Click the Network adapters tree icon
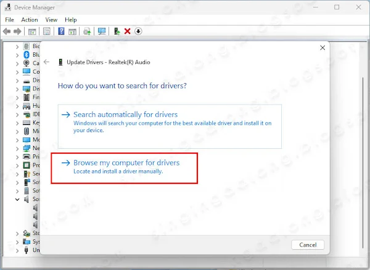 point(27,148)
